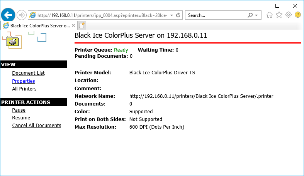Open the Home page icon
The width and height of the screenshot is (304, 176).
coord(269,15)
